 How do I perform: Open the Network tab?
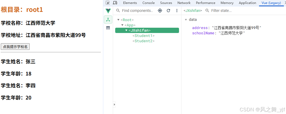[x=184, y=3]
